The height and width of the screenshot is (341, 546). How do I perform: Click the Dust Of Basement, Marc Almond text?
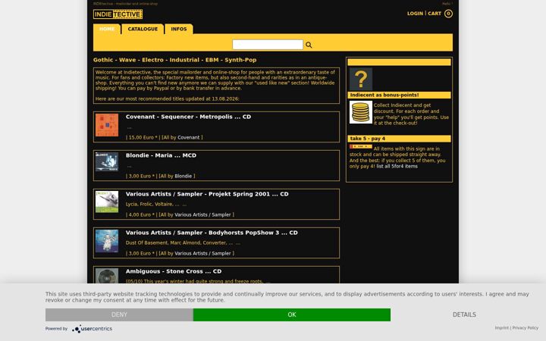(179, 243)
